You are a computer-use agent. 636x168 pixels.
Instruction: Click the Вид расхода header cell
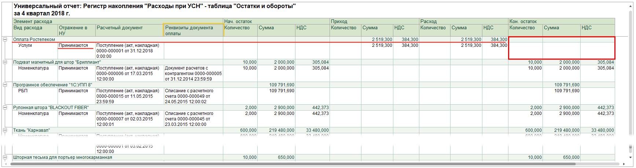pyautogui.click(x=35, y=30)
